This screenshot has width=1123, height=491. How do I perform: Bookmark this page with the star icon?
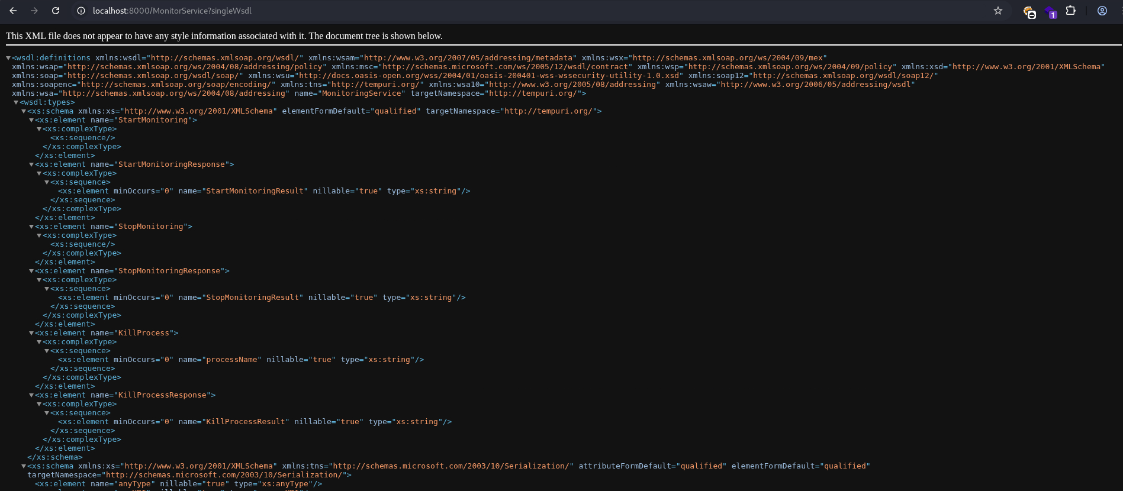(x=998, y=11)
